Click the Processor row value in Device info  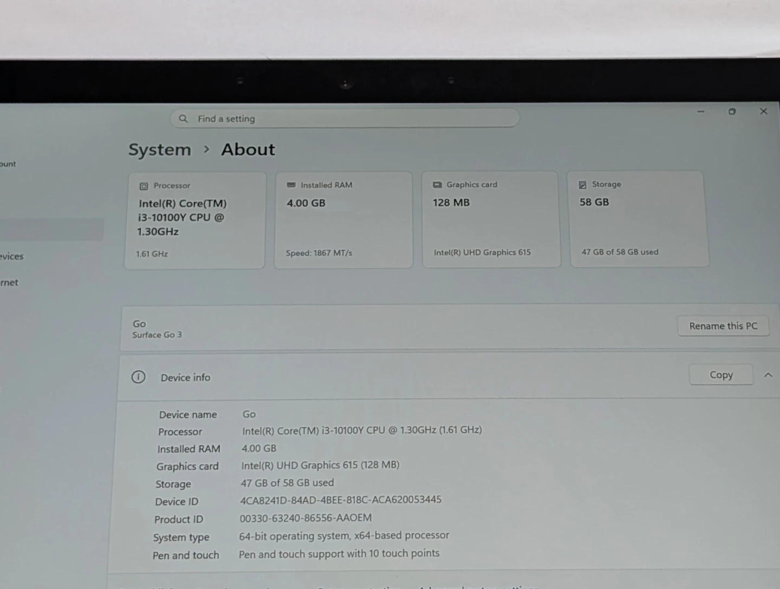[362, 430]
